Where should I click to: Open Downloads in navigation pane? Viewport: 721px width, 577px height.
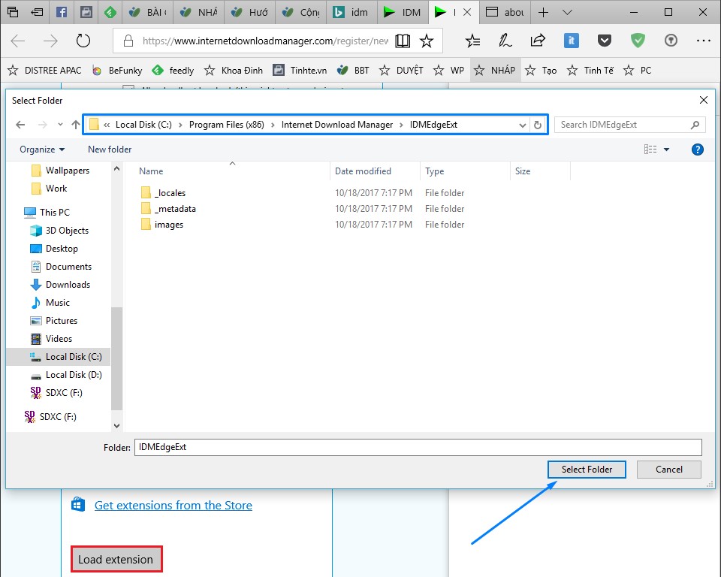click(60, 285)
